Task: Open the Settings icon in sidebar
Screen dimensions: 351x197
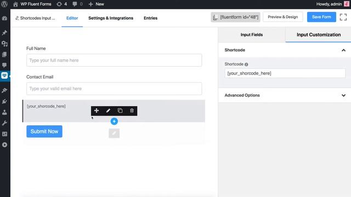Action: (4, 134)
